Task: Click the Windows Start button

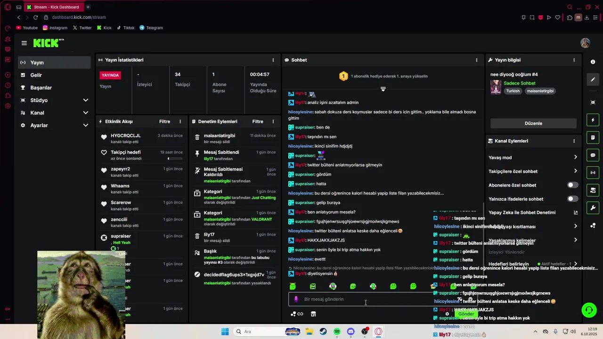Action: point(225,331)
